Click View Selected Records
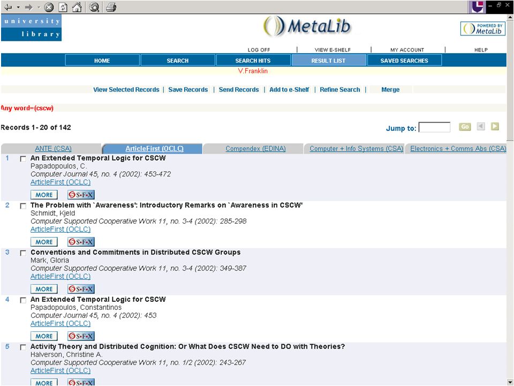The width and height of the screenshot is (514, 386). coord(126,90)
